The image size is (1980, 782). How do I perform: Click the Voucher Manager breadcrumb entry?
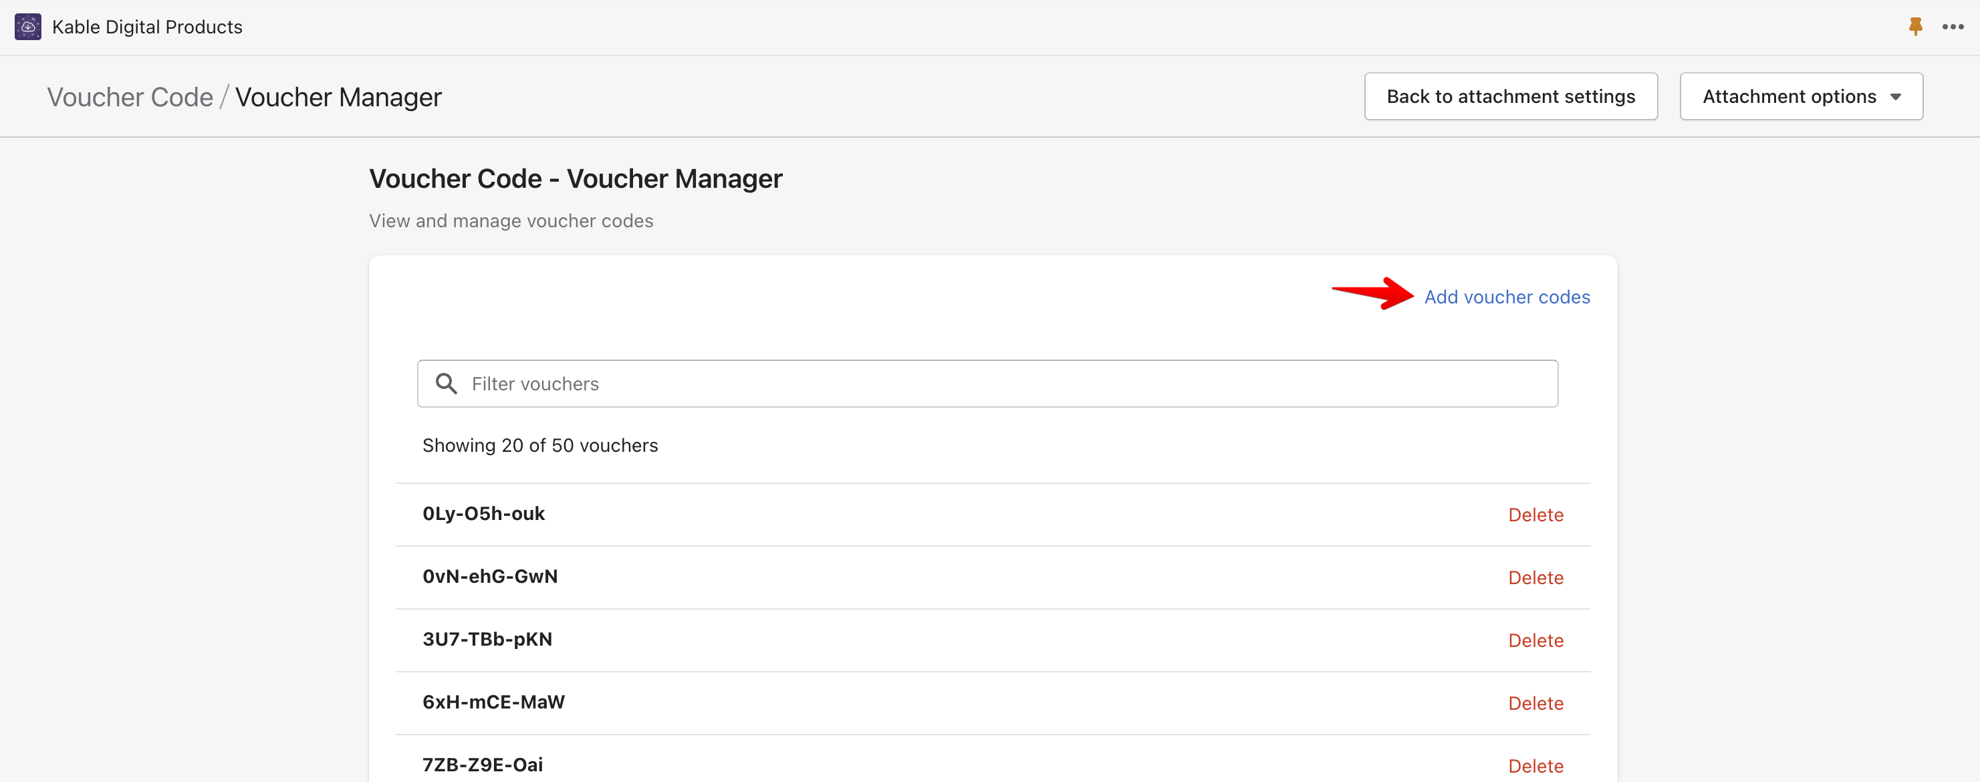pos(339,97)
